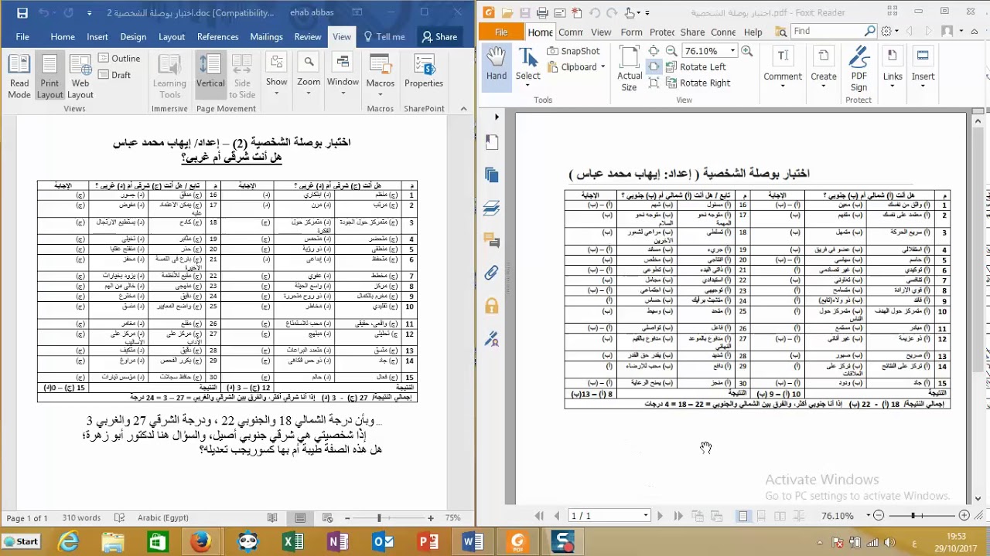Click Arabic (Egypt) language in Word's status bar
990x556 pixels.
click(162, 518)
